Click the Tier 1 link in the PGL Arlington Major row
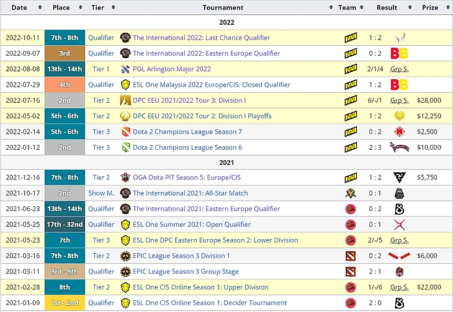453x312 pixels. (x=101, y=69)
